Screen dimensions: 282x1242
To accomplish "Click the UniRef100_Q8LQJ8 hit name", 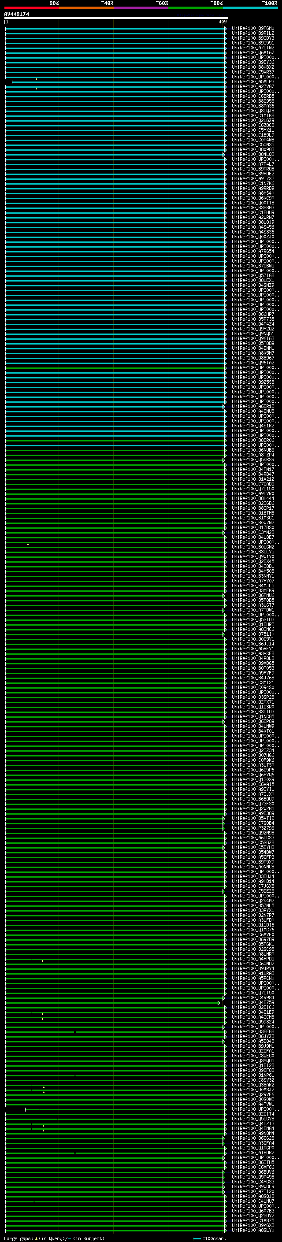I will pyautogui.click(x=253, y=111).
